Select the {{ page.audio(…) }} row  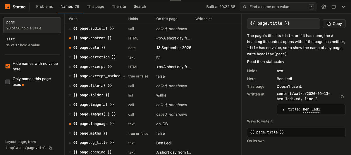[x=153, y=29]
